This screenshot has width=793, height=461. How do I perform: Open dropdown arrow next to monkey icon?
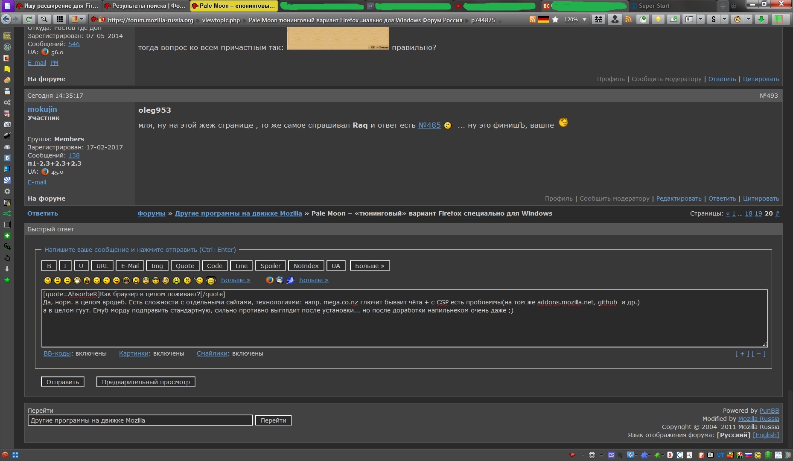pos(748,19)
